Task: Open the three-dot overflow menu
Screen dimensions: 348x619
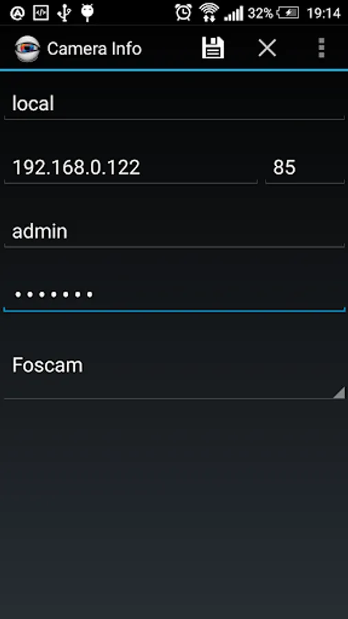Action: click(x=322, y=48)
